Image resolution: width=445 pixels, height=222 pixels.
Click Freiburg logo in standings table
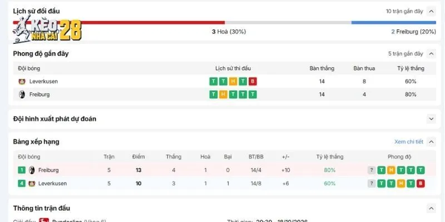tap(32, 170)
